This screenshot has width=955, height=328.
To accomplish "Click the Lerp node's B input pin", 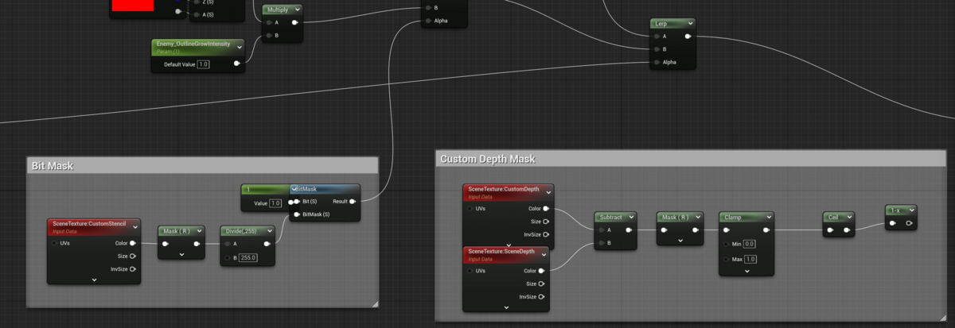I will [x=657, y=48].
